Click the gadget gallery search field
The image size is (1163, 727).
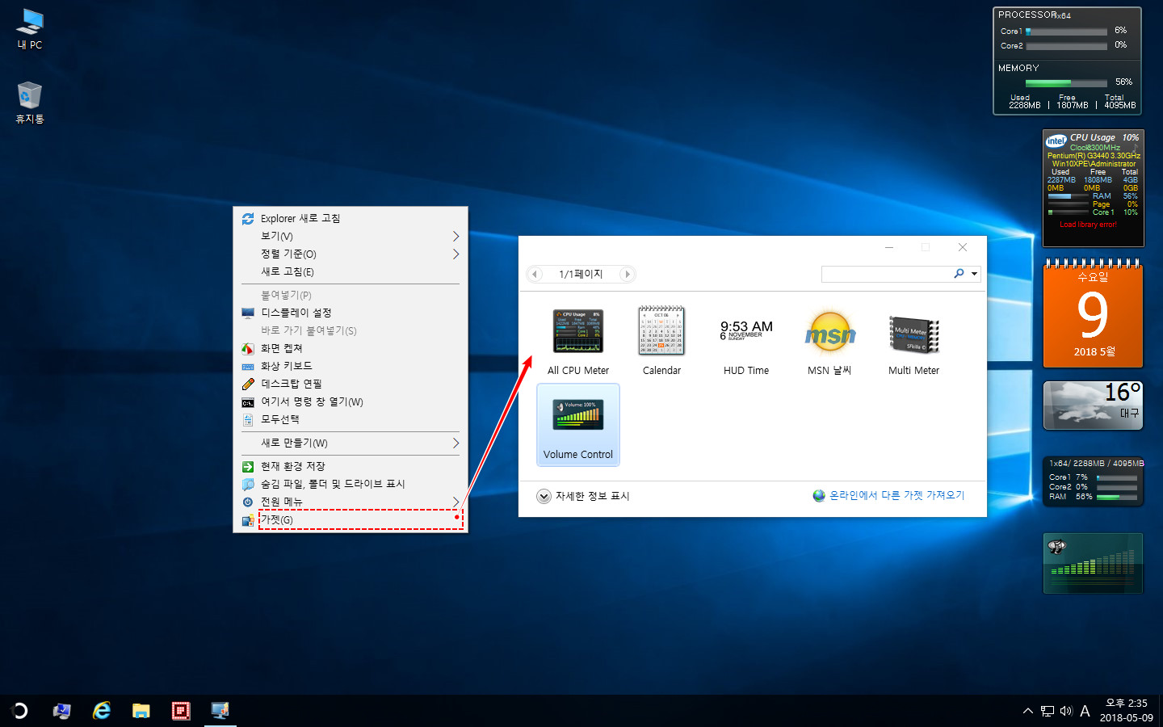[x=887, y=274]
